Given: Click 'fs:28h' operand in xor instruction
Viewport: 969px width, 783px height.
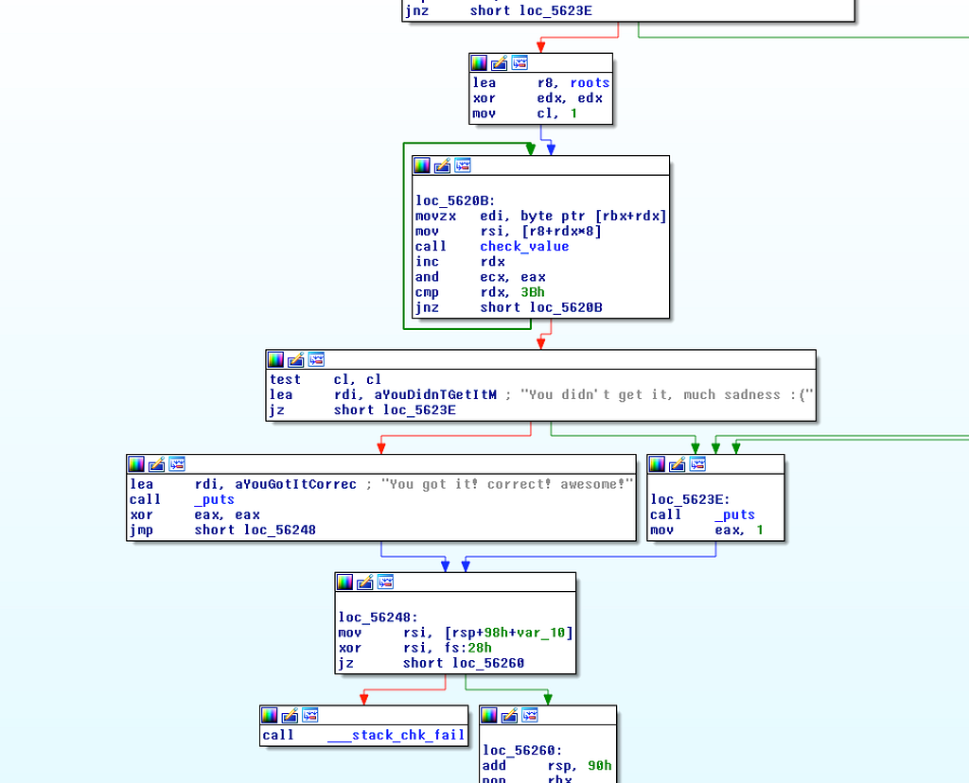Looking at the screenshot, I should 467,648.
